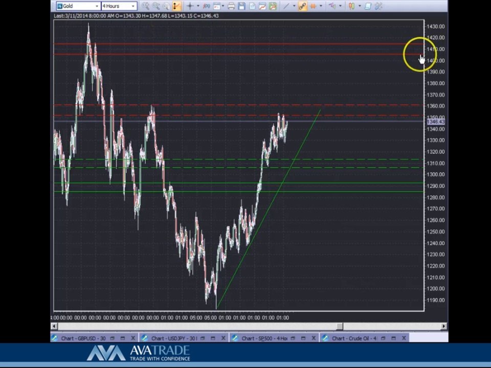Open chart settings wrench tools icon
Image resolution: width=491 pixels, height=368 pixels.
coord(378,6)
